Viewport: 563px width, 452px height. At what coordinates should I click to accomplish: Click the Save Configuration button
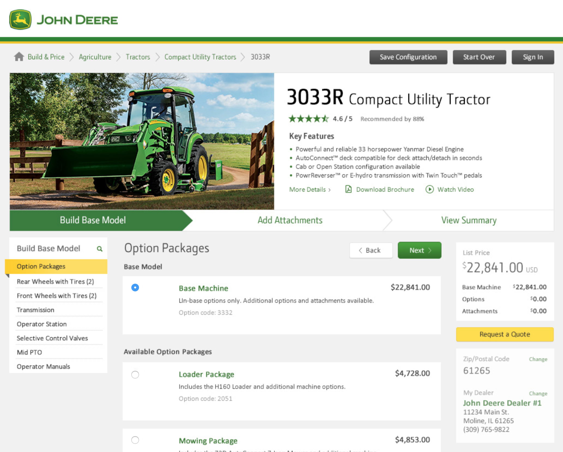click(x=408, y=57)
